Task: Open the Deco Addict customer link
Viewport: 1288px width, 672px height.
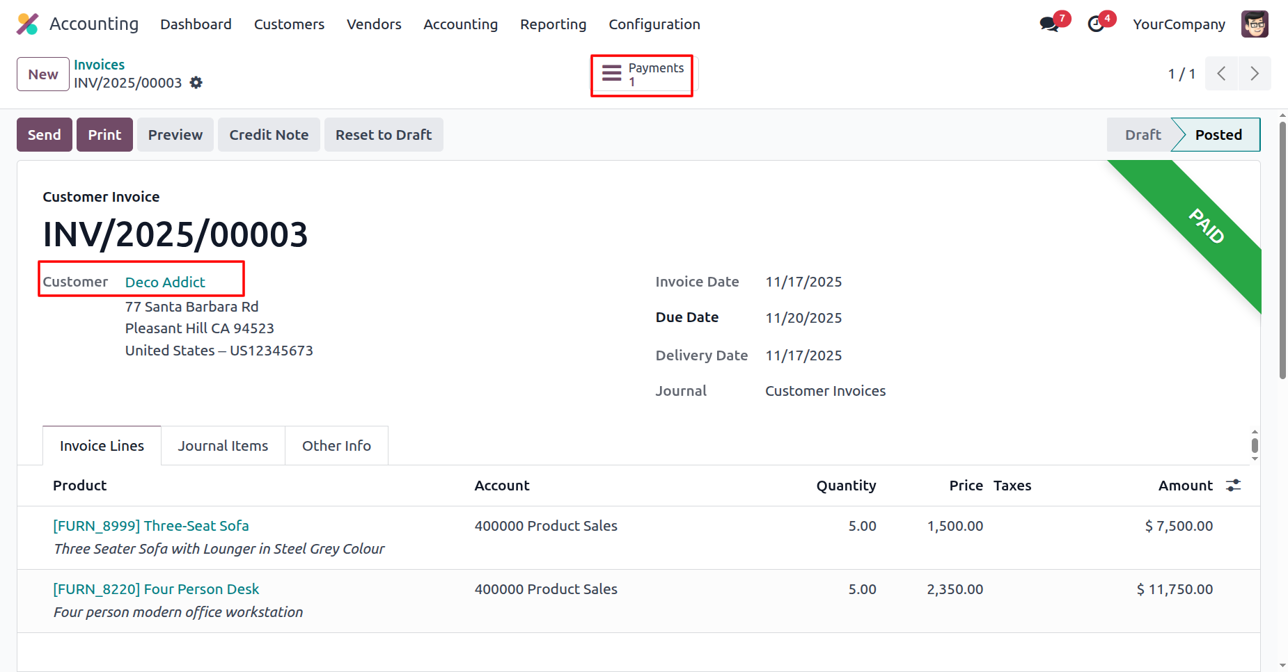Action: (x=165, y=282)
